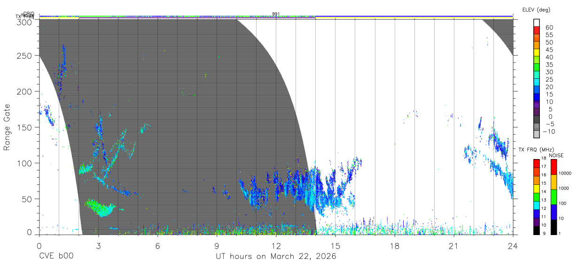Click the 'NOISE' legend title

(x=556, y=155)
